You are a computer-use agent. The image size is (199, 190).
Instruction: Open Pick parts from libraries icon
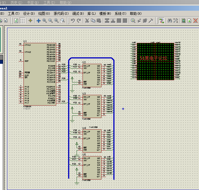click(x=133, y=21)
